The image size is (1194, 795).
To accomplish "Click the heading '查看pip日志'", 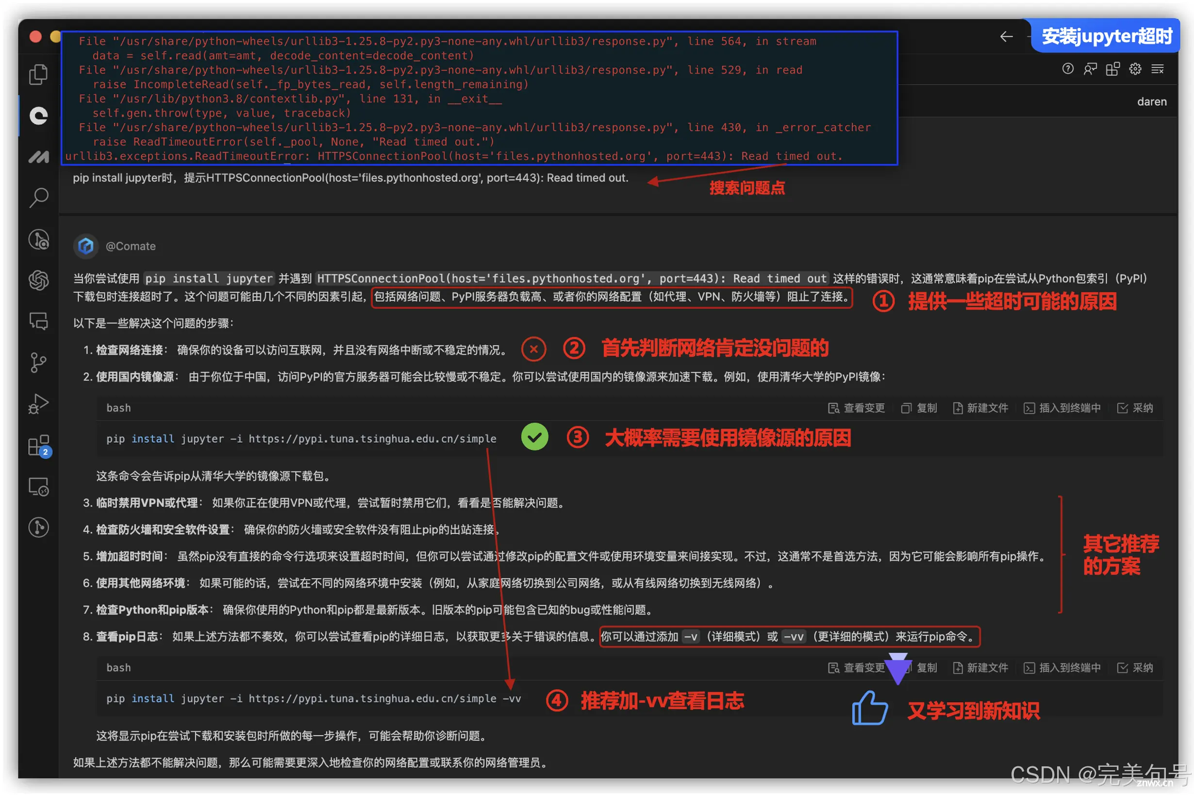I will pos(127,636).
